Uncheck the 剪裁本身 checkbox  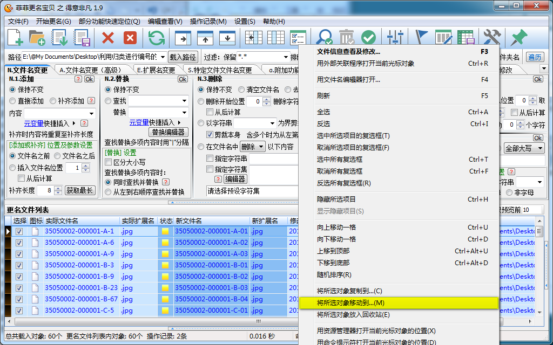pyautogui.click(x=210, y=134)
